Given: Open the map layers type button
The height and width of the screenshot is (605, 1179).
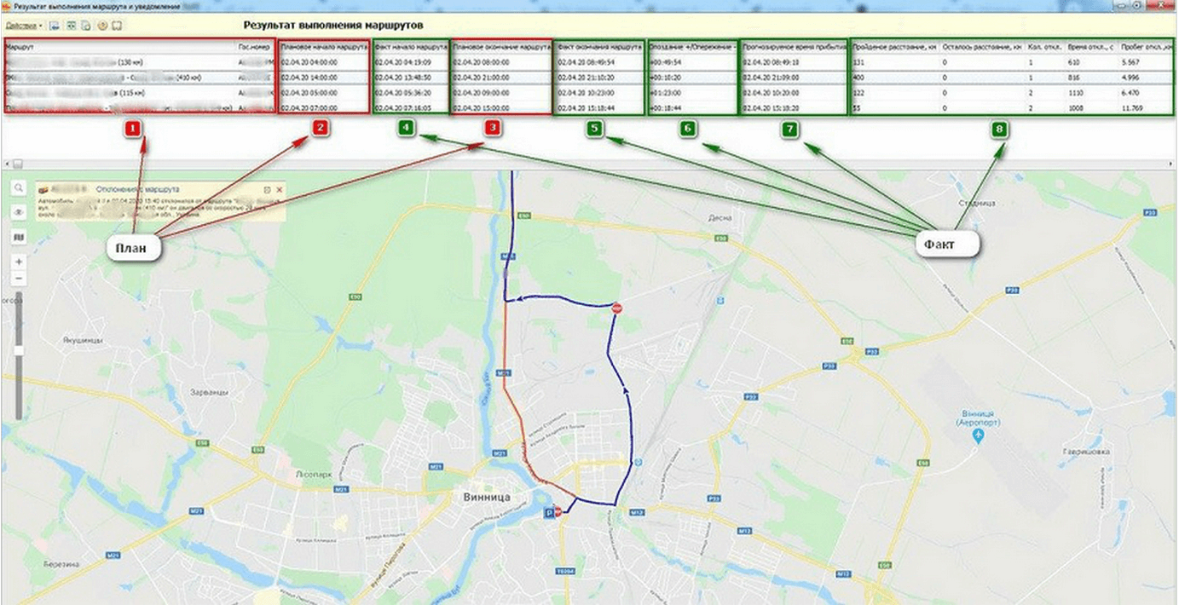Looking at the screenshot, I should point(18,236).
